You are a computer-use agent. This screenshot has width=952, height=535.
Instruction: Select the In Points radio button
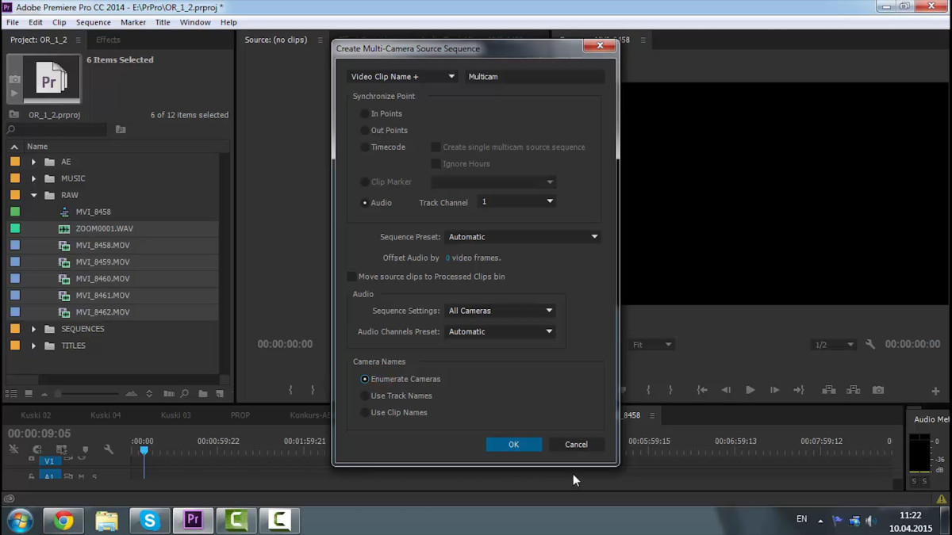click(365, 114)
